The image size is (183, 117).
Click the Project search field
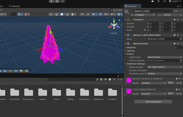71,79
